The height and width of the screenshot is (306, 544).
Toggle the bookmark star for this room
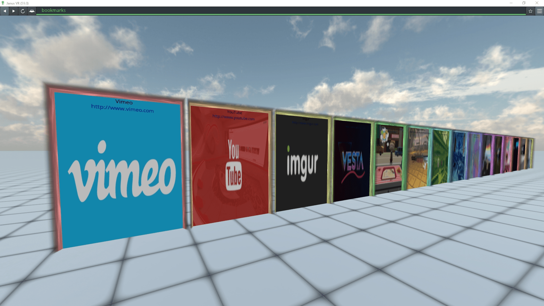click(530, 11)
